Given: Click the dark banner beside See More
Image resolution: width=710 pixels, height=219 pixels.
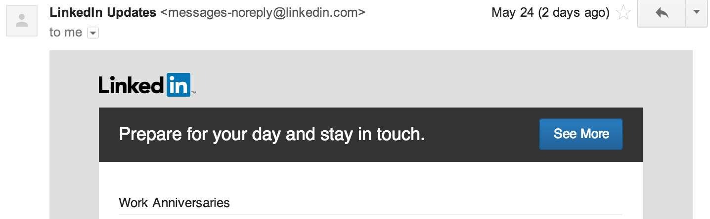Looking at the screenshot, I should 480,134.
